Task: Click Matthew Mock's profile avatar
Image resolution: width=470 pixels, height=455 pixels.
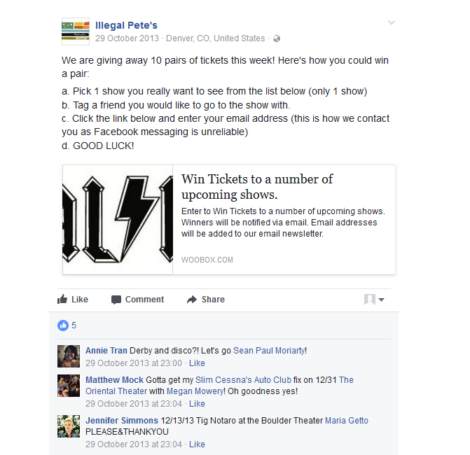Action: click(x=69, y=386)
